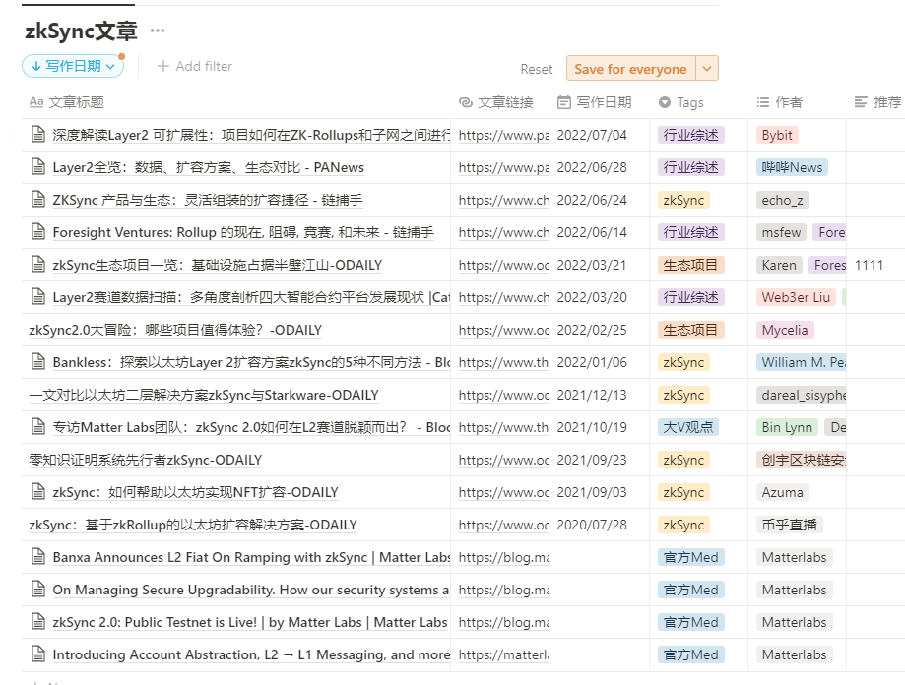Open the link in the 2021/10/19 row
905x685 pixels.
(503, 427)
